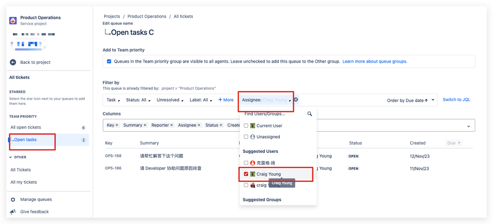This screenshot has height=224, width=493.
Task: Open ticket OPS-186
Action: pyautogui.click(x=113, y=168)
